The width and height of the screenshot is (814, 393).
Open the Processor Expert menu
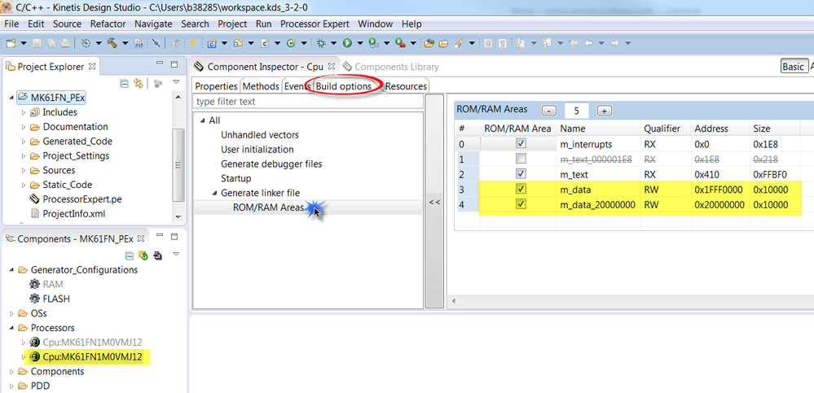click(x=315, y=24)
